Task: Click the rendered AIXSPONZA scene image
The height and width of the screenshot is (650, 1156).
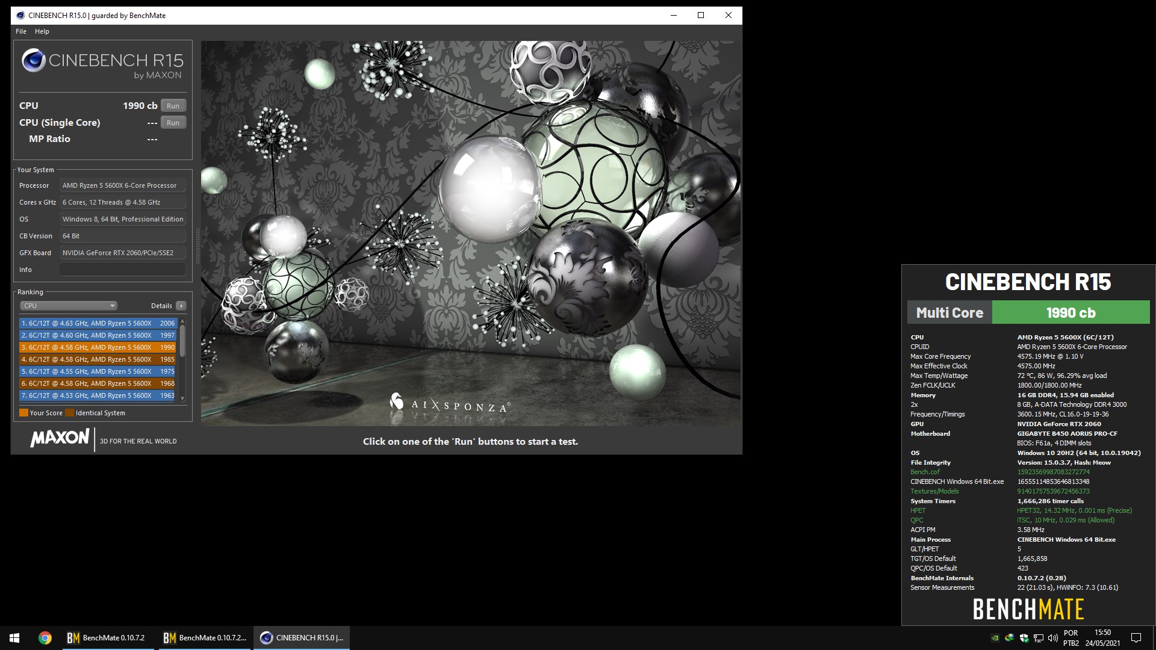Action: pos(470,234)
